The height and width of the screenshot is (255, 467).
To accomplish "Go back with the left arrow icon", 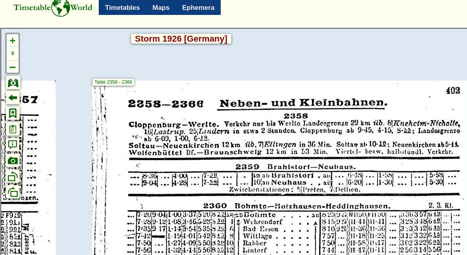I will tap(13, 97).
